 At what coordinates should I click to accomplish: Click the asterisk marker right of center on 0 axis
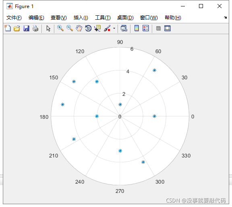click(154, 116)
